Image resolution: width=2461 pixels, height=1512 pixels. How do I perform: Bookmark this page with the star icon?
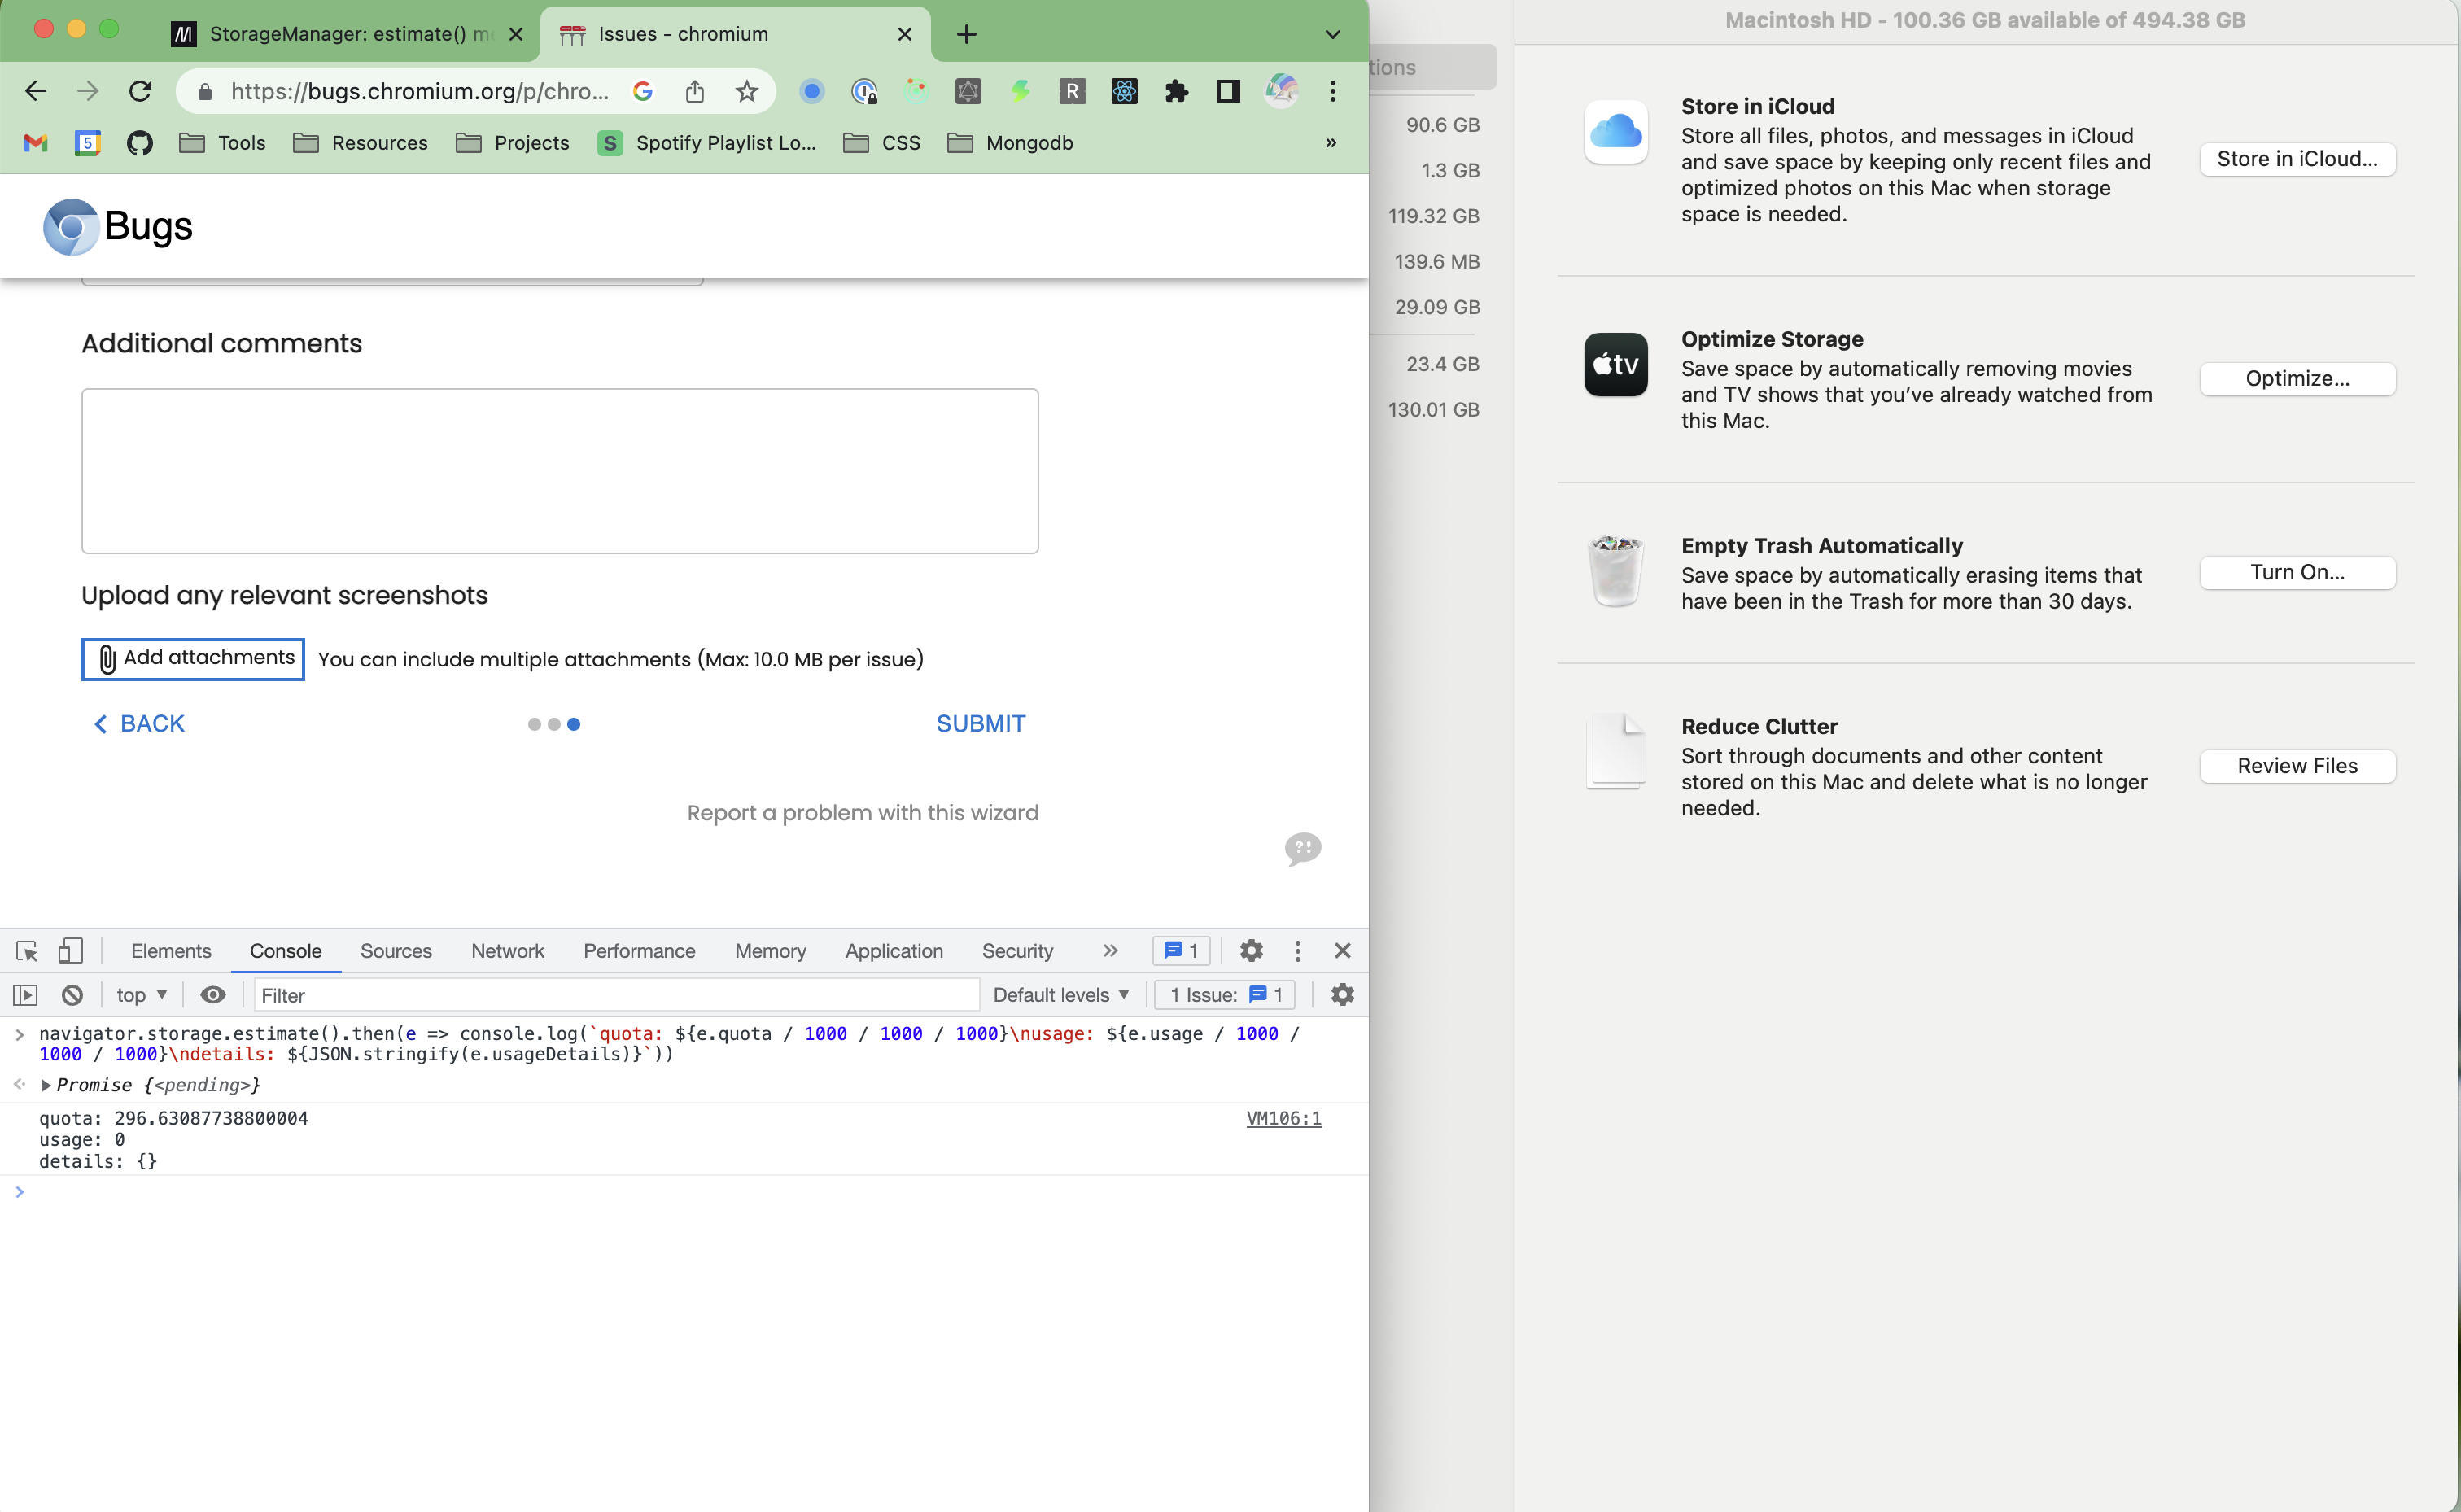747,92
